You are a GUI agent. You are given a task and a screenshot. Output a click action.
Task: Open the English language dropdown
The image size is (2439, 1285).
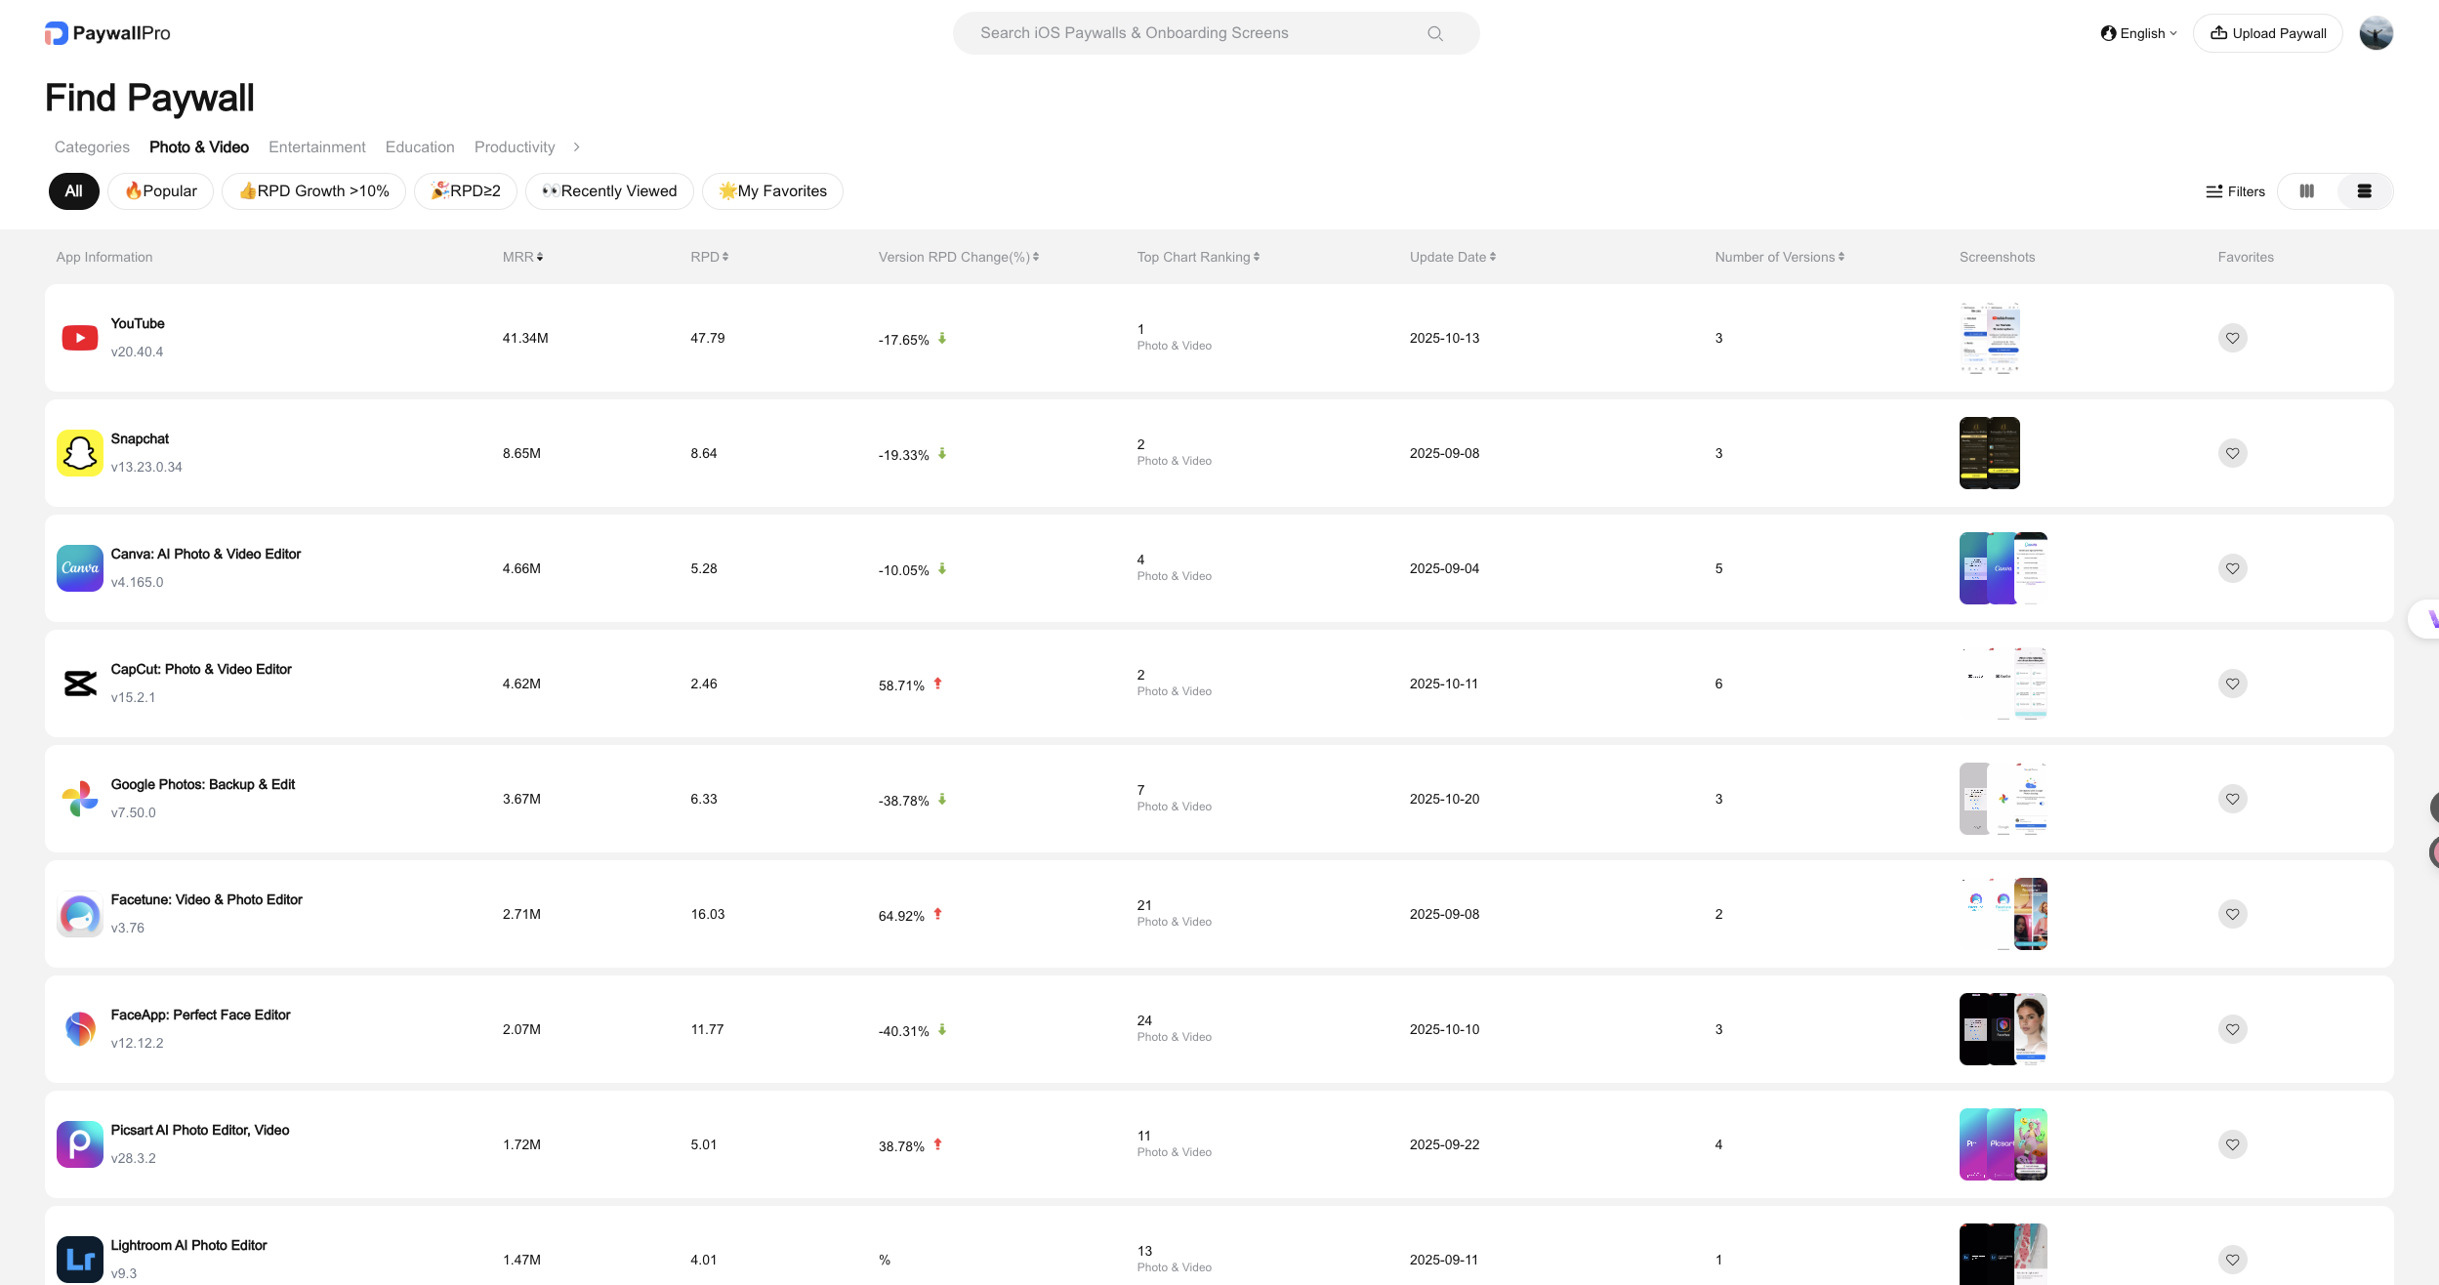2138,33
